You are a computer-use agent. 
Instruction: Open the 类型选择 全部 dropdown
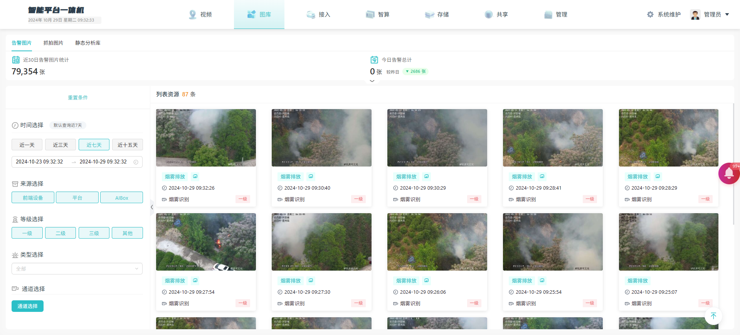[77, 269]
